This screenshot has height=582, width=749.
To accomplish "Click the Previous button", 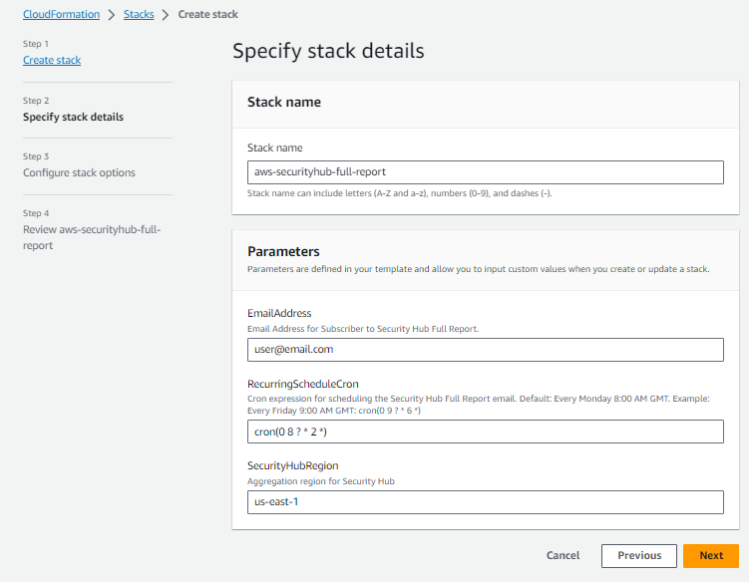I will (x=639, y=556).
